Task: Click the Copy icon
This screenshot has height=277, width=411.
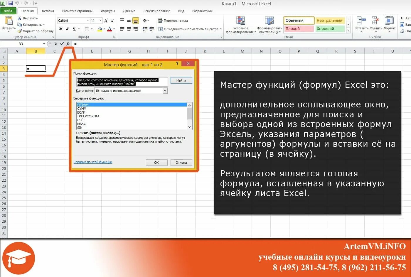Action: [x=20, y=25]
